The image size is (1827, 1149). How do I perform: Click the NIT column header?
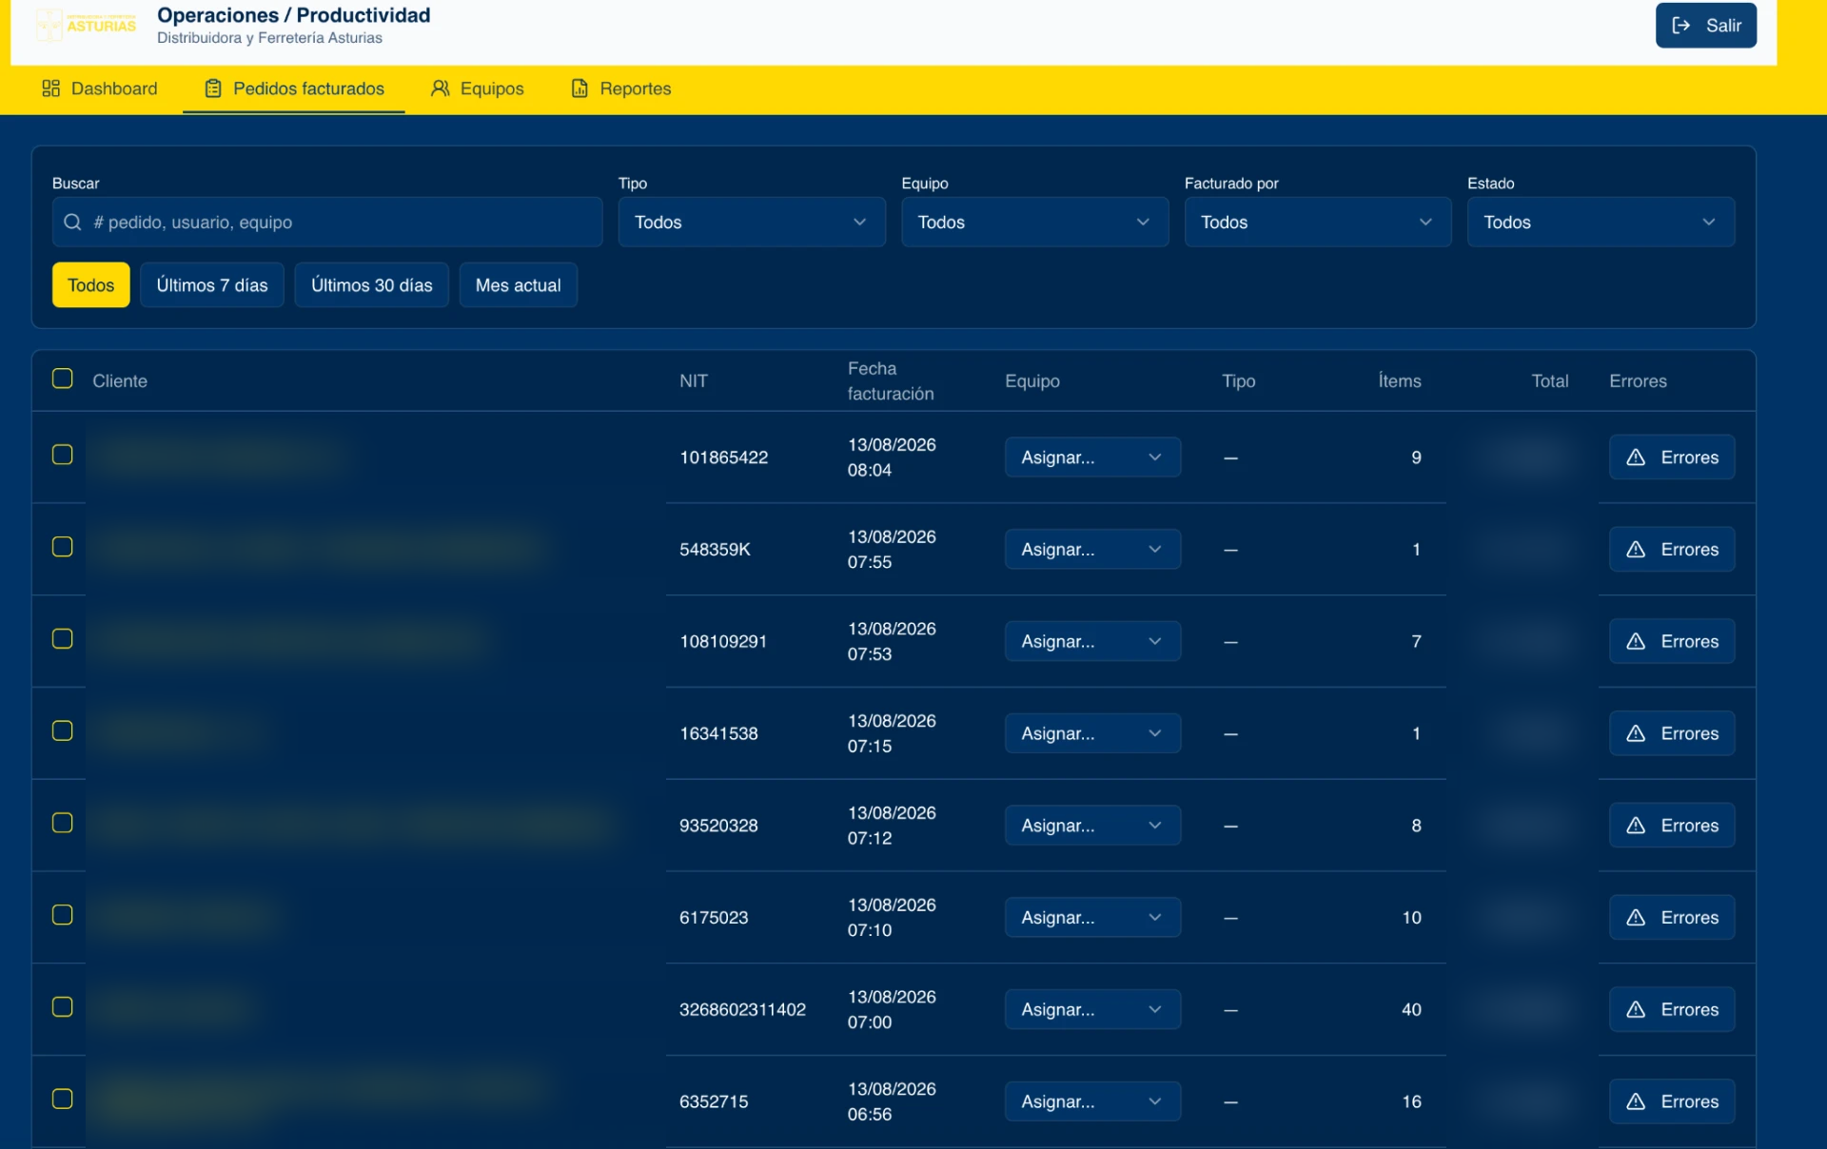click(694, 381)
